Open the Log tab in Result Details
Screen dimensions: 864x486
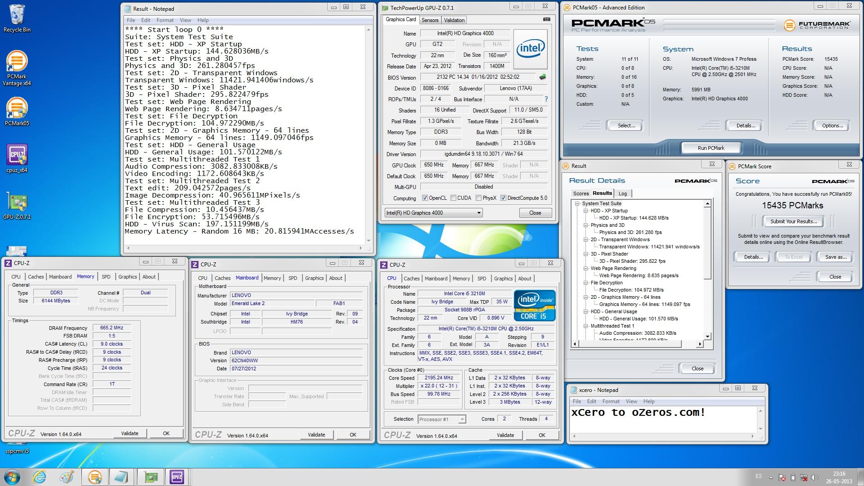click(623, 193)
